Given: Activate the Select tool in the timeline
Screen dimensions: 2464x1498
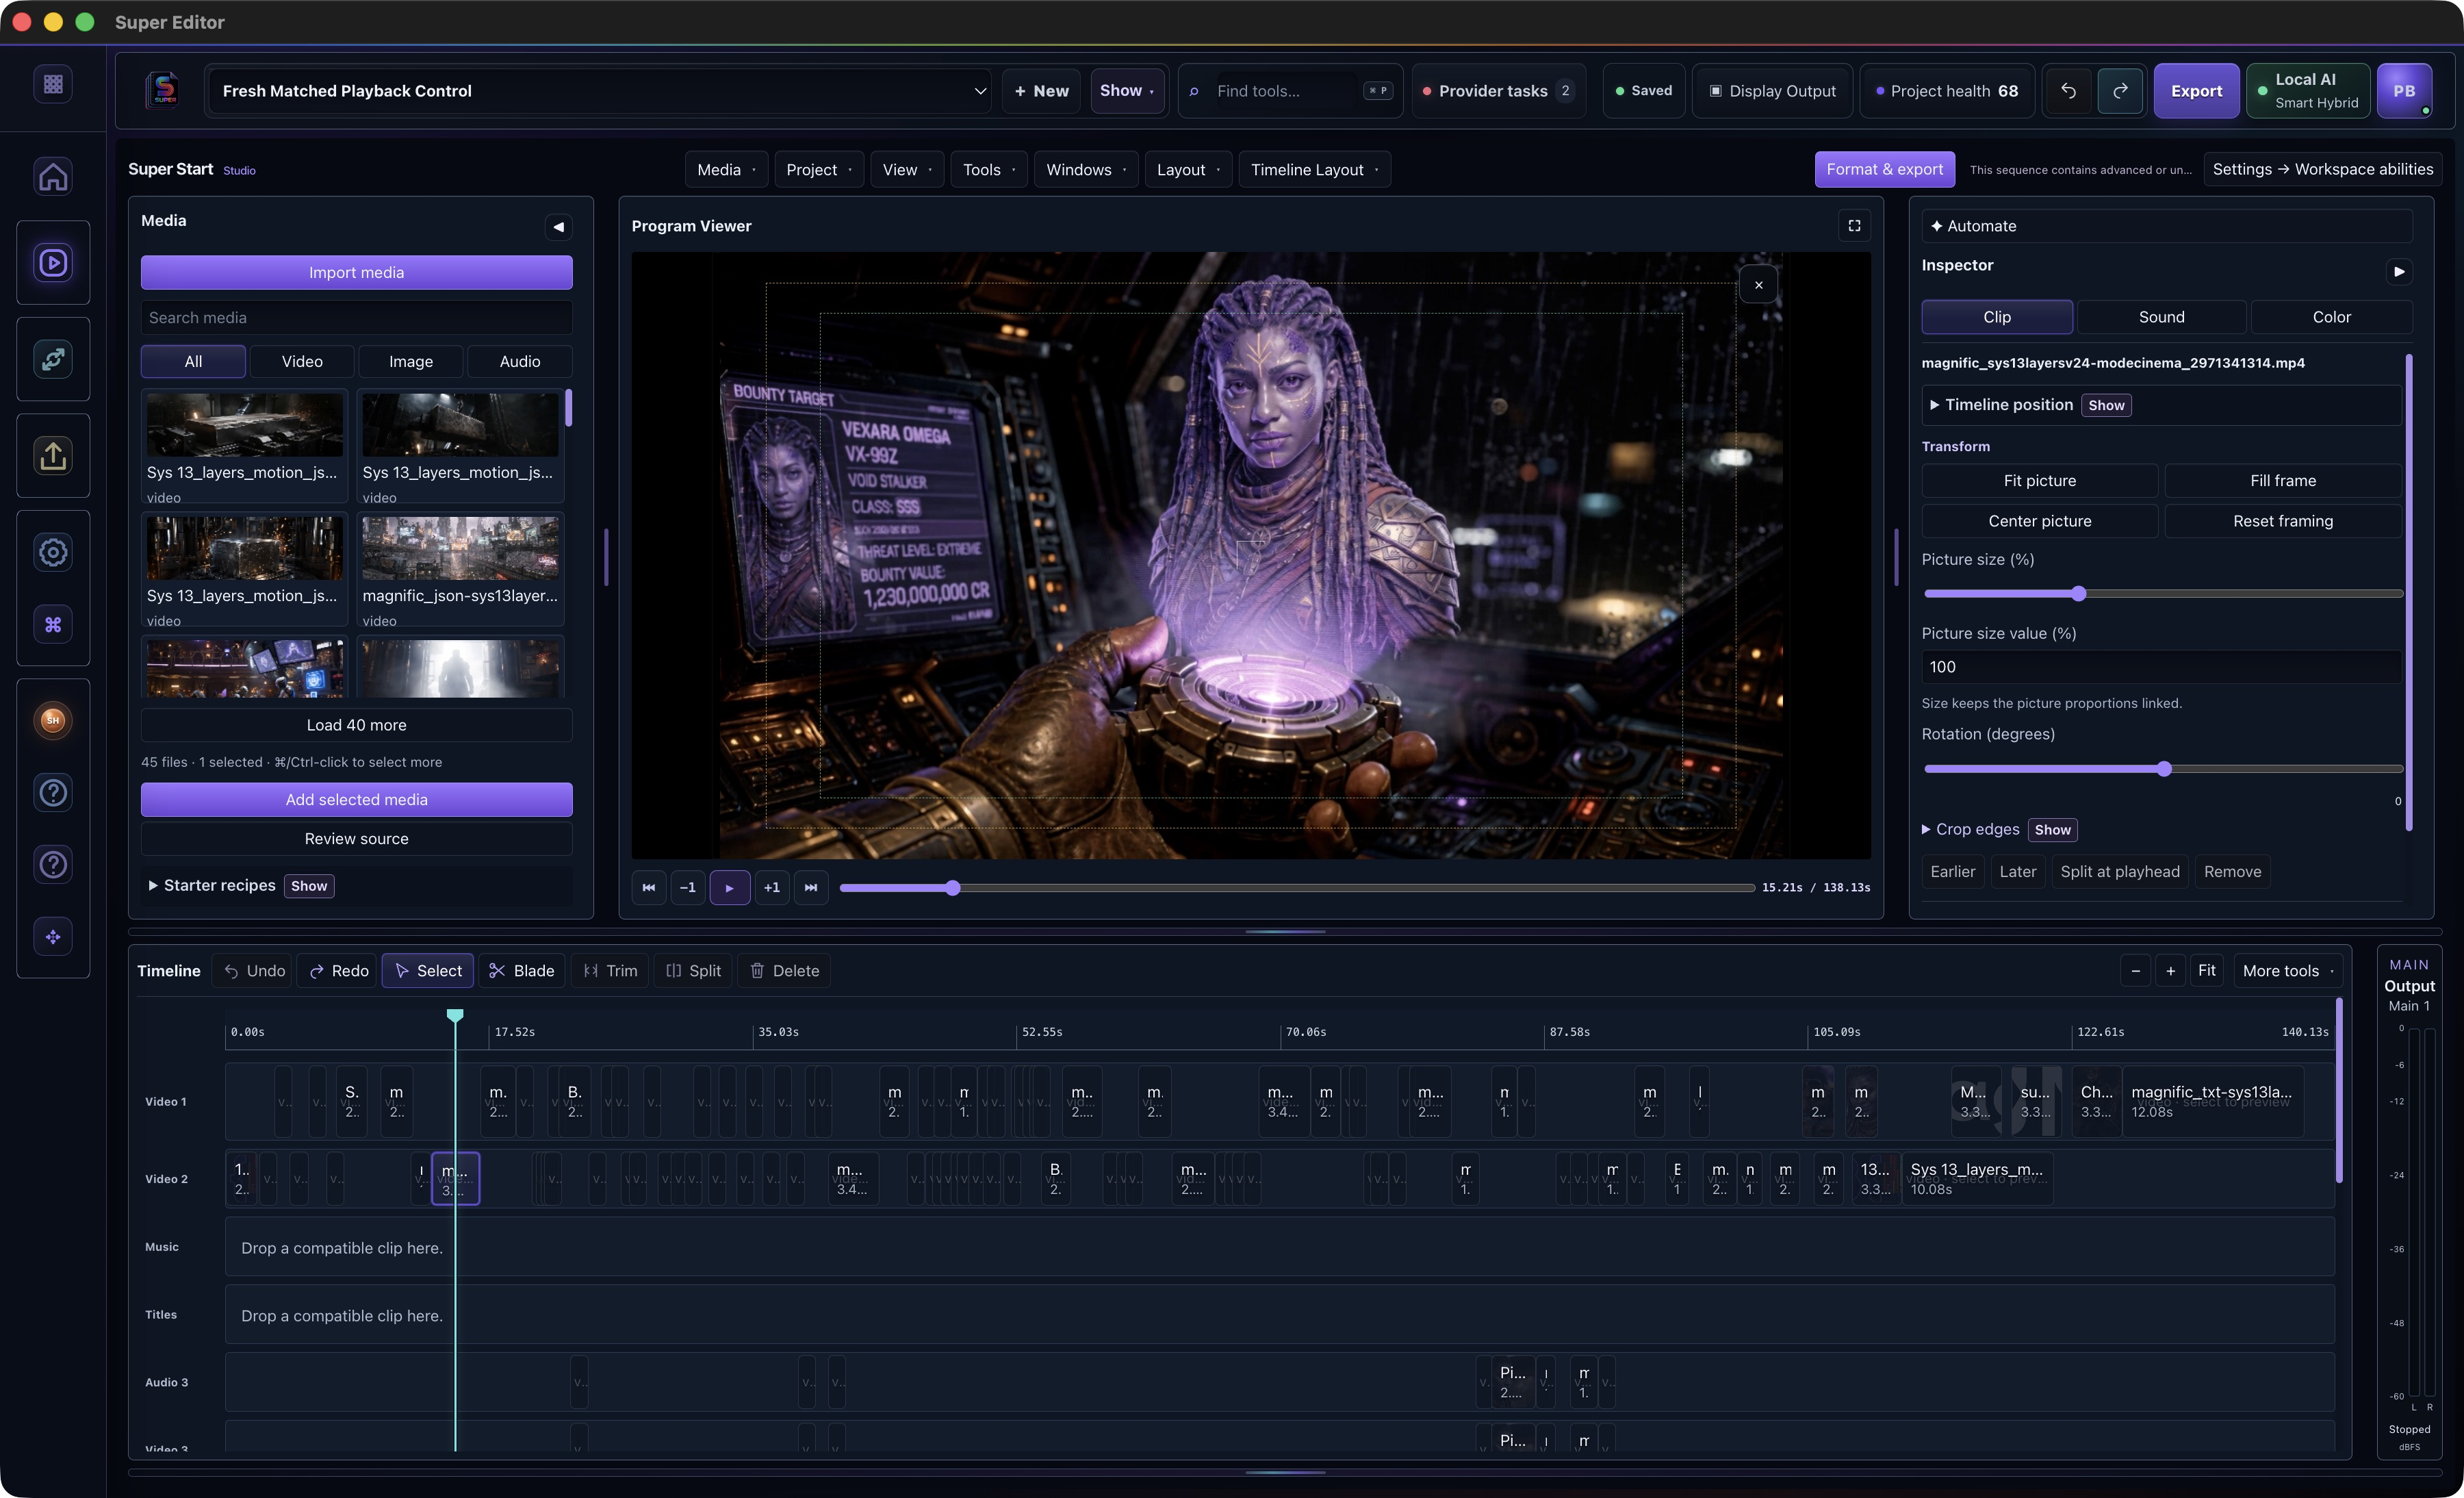Looking at the screenshot, I should pos(428,970).
